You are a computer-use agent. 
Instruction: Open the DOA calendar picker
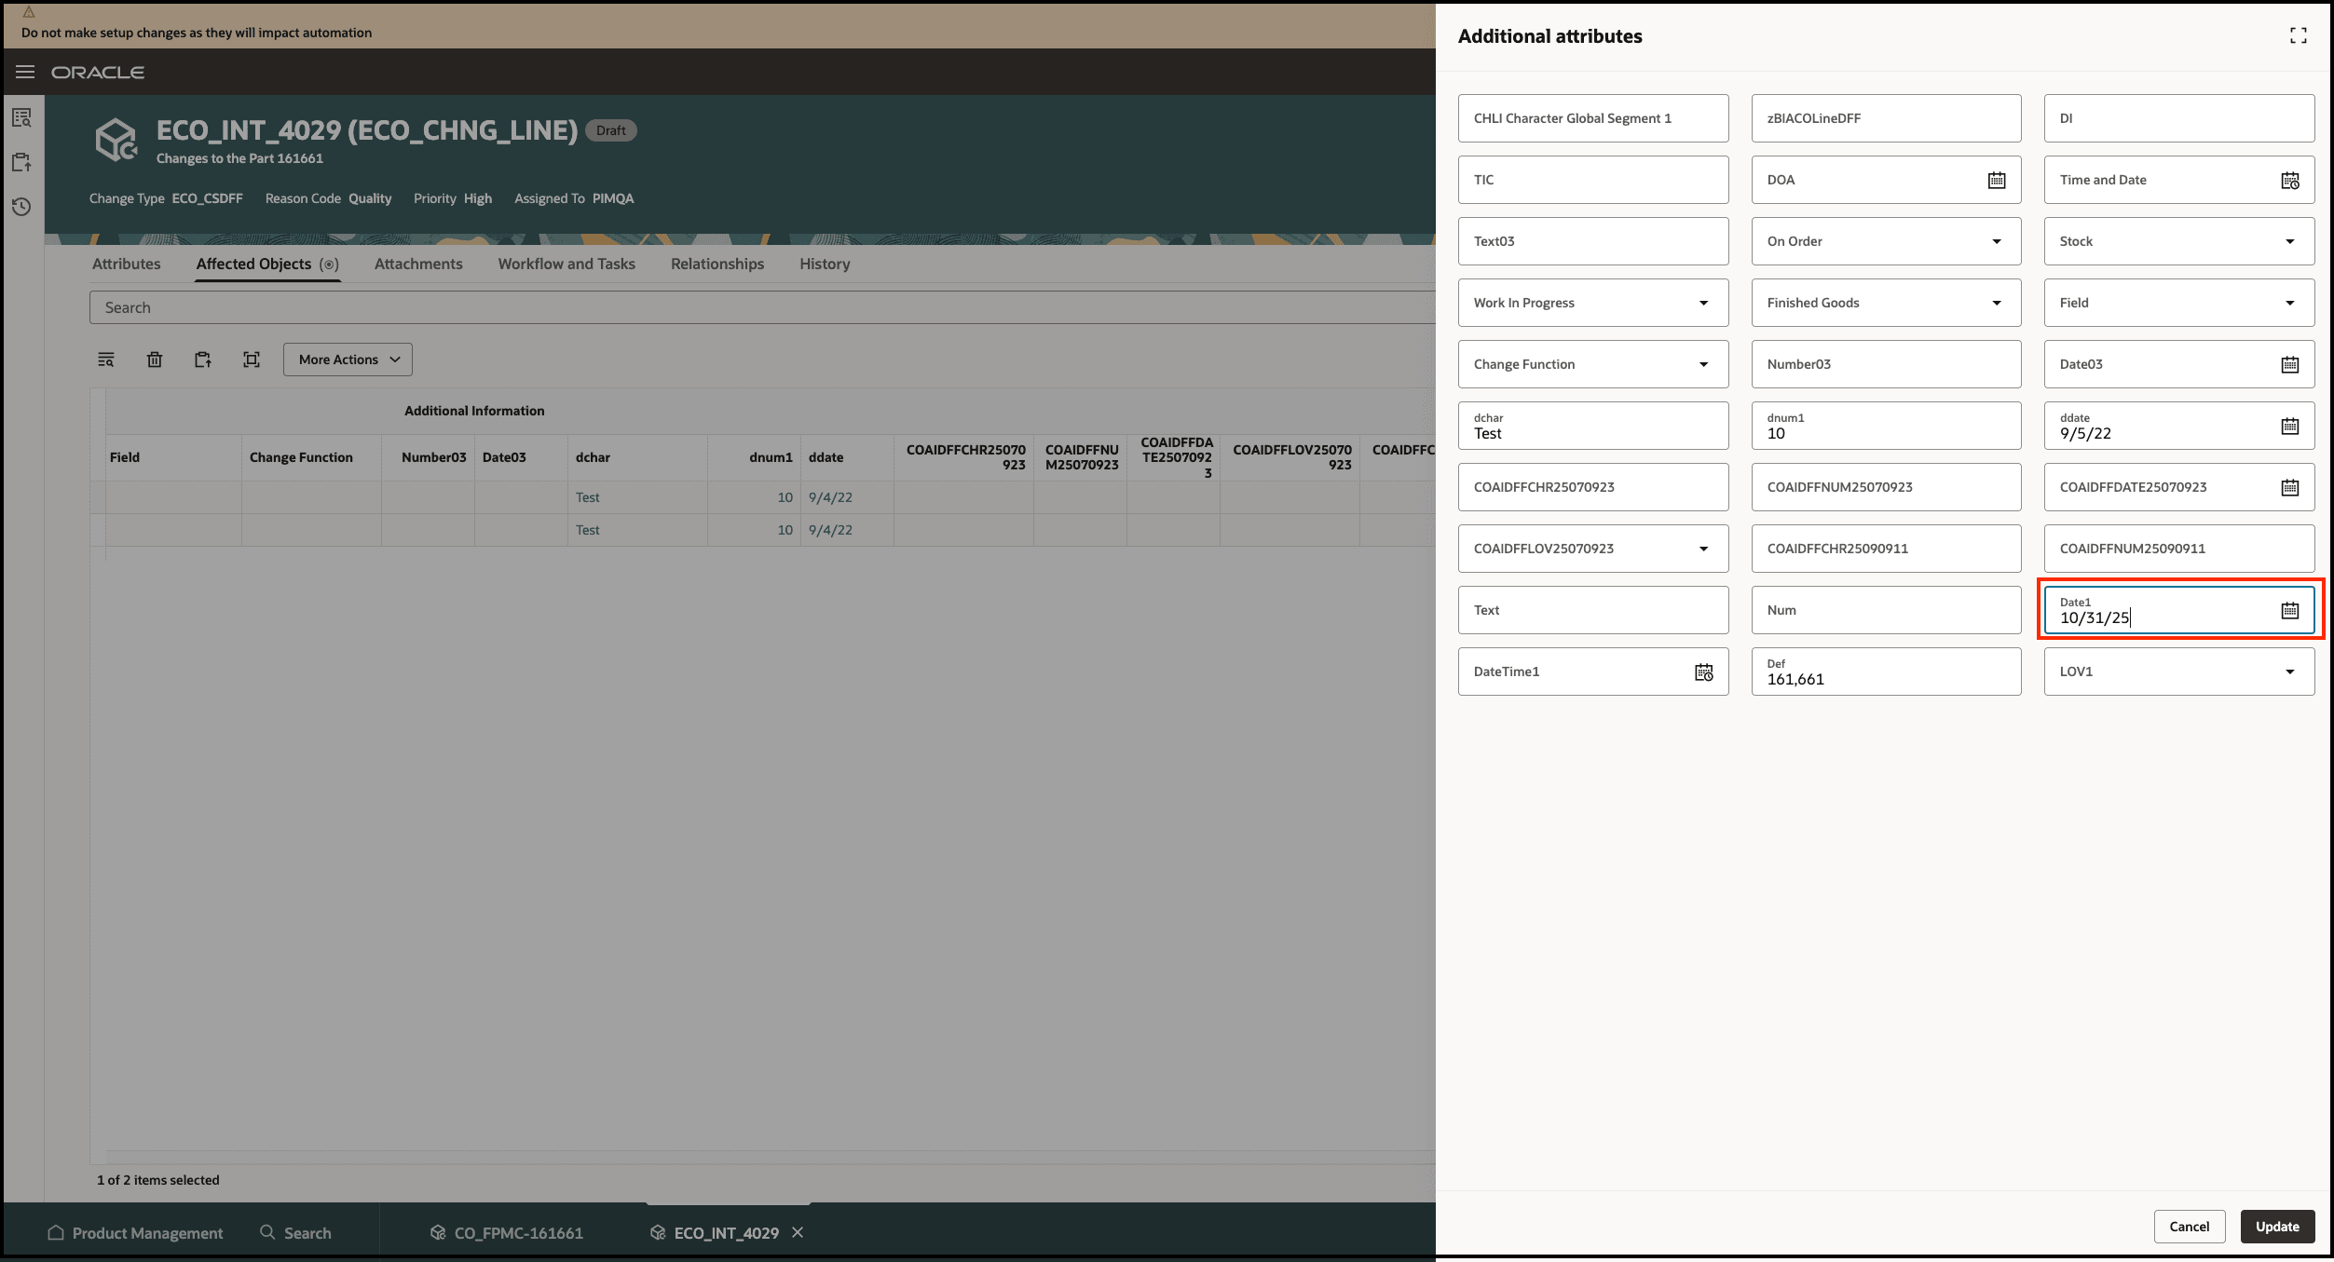1997,179
